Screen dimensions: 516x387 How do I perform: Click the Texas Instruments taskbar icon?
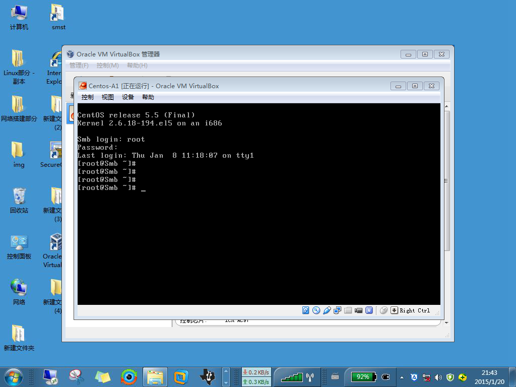(208, 377)
